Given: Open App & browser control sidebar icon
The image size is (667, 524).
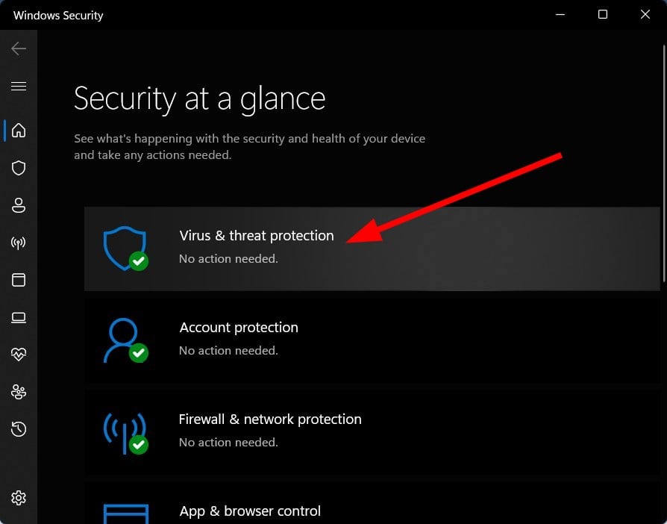Looking at the screenshot, I should point(19,280).
